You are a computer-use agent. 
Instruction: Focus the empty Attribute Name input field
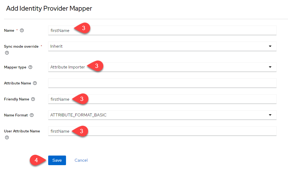click(162, 83)
